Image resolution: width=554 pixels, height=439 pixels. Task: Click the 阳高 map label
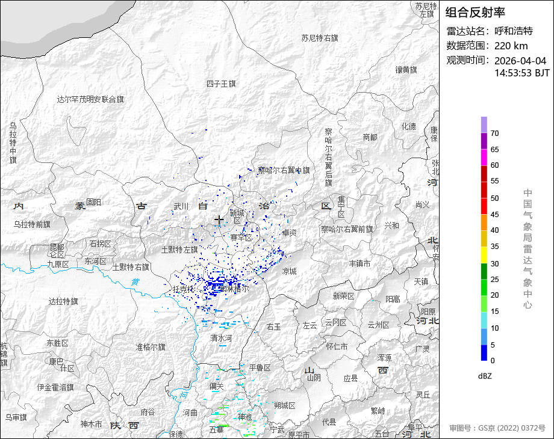coord(393,299)
